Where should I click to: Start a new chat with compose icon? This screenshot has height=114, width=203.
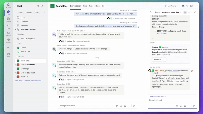click(x=42, y=6)
